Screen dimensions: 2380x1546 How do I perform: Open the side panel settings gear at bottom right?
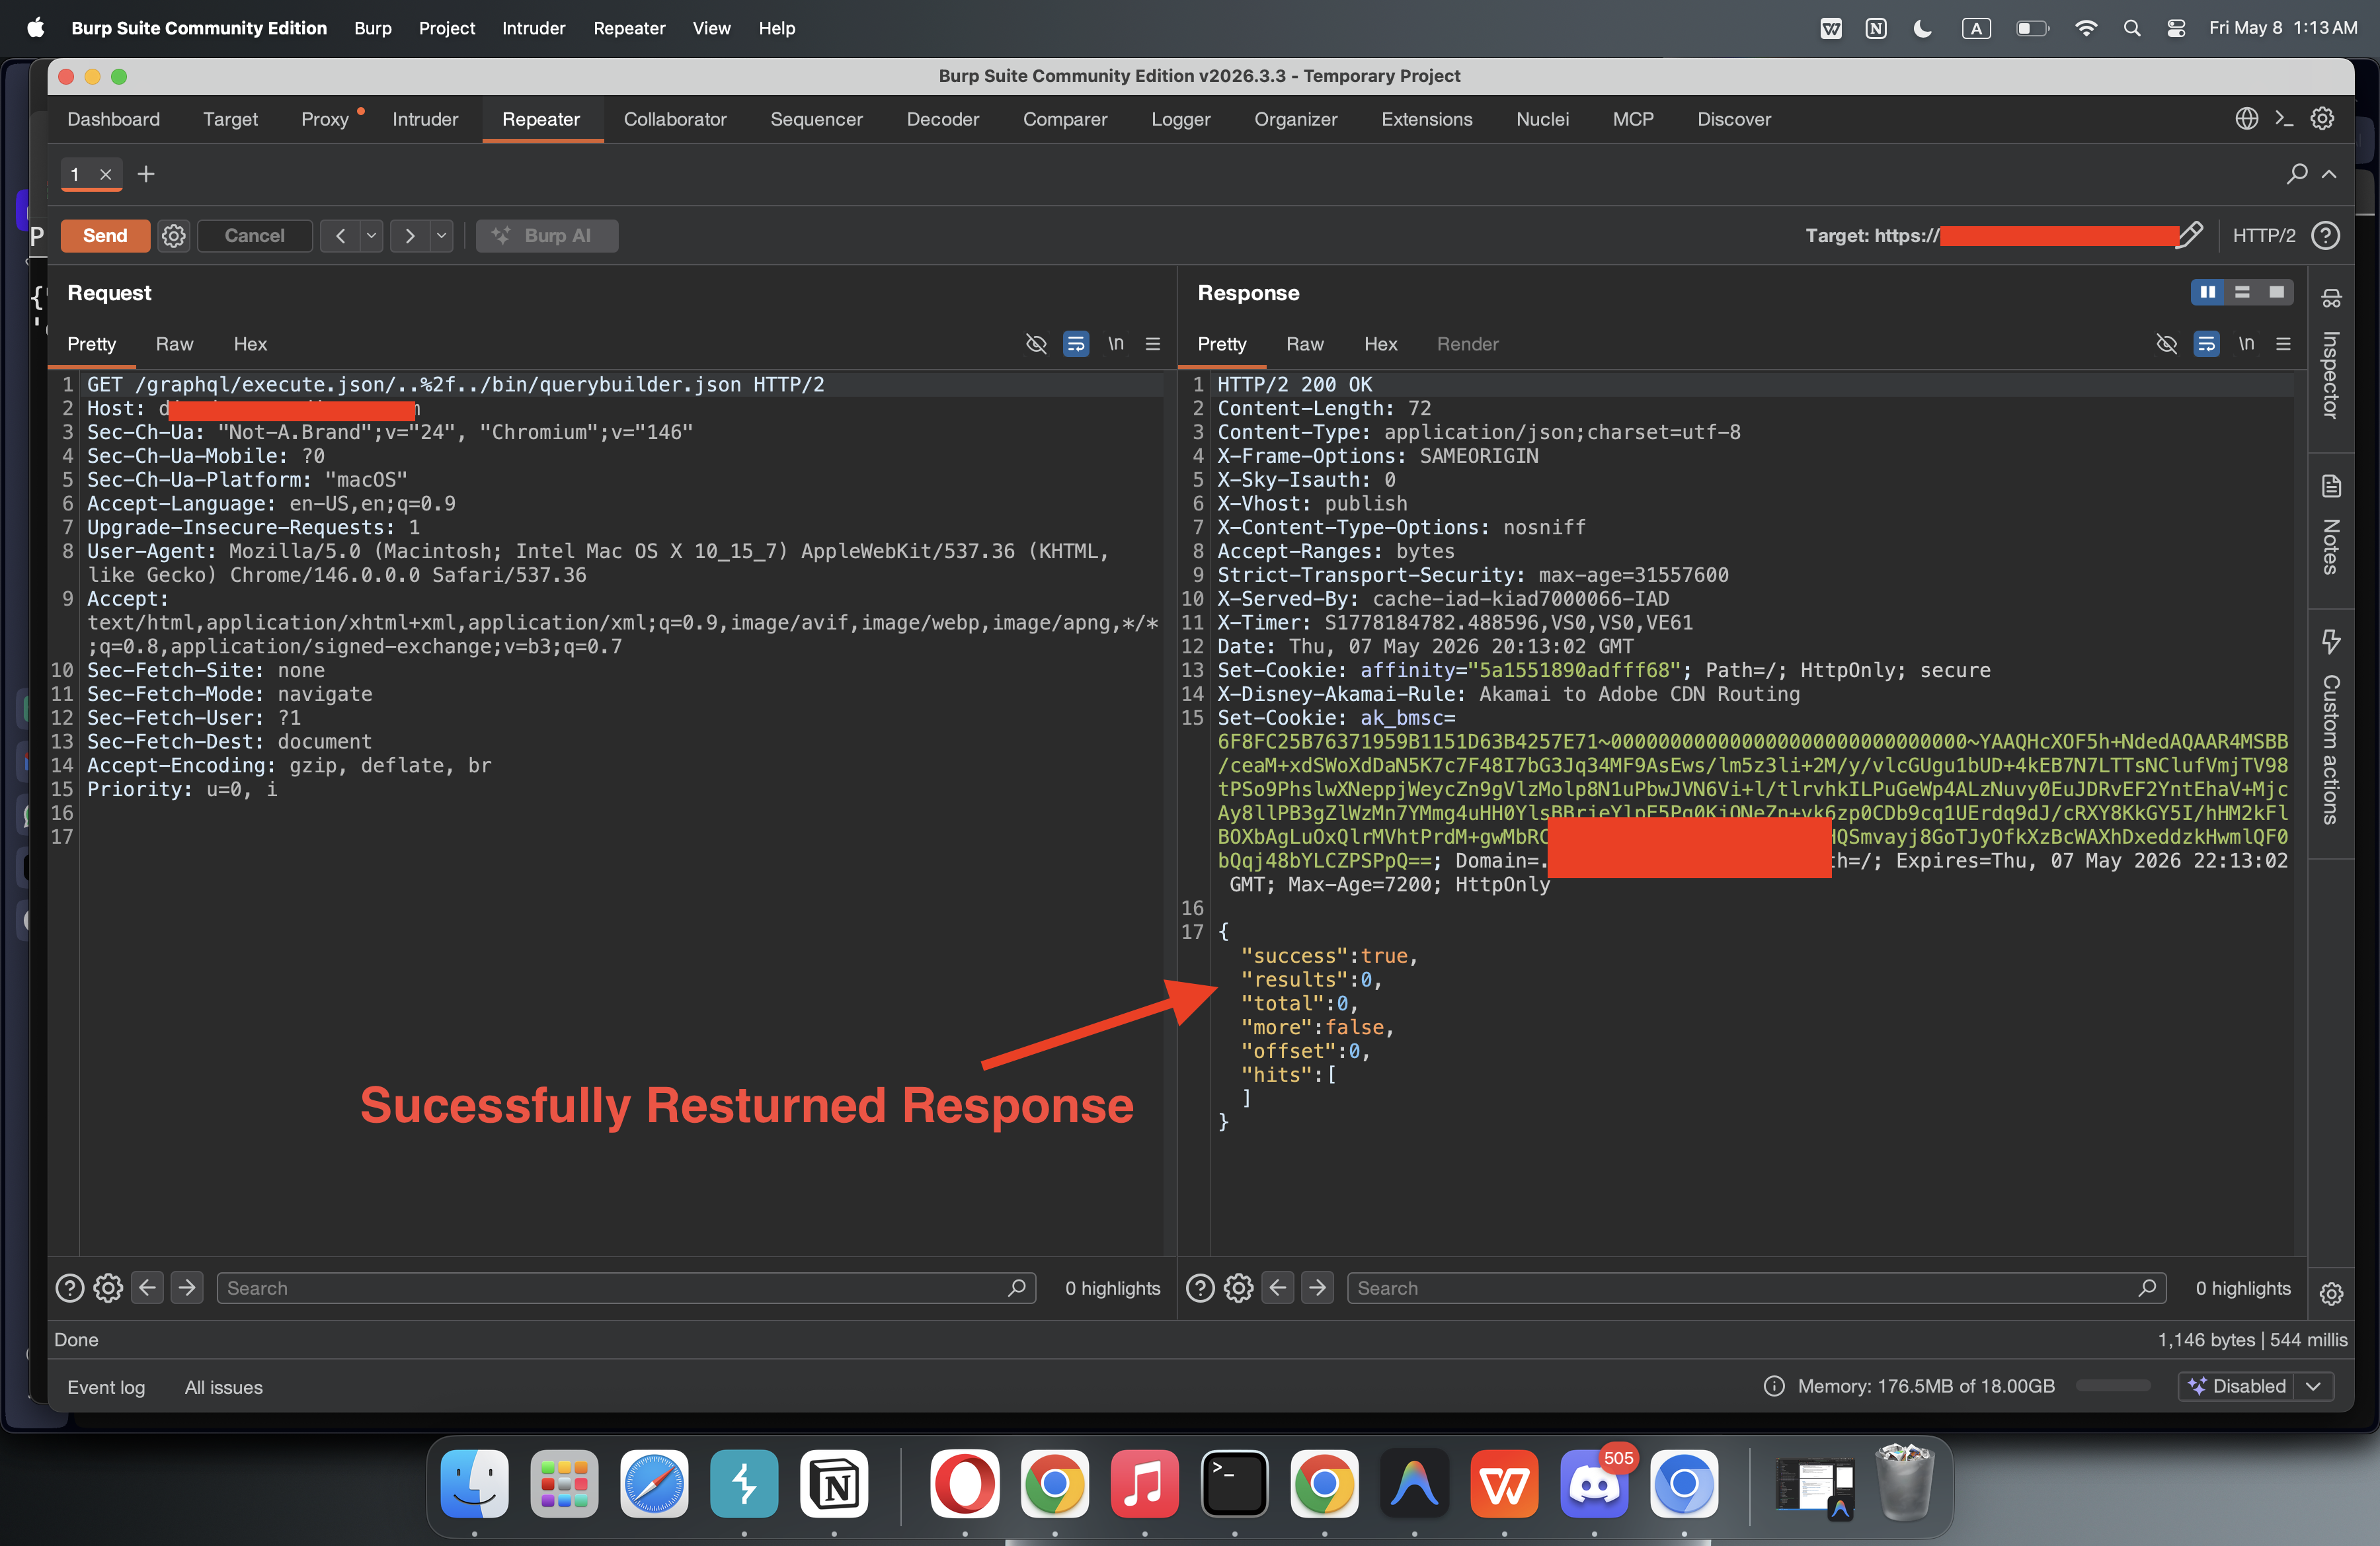coord(2331,1294)
